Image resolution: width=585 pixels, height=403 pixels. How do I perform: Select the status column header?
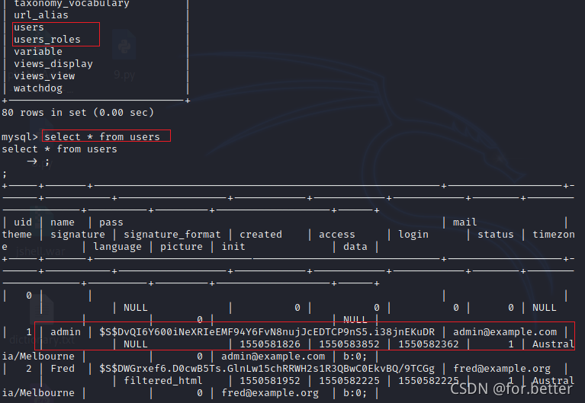496,235
